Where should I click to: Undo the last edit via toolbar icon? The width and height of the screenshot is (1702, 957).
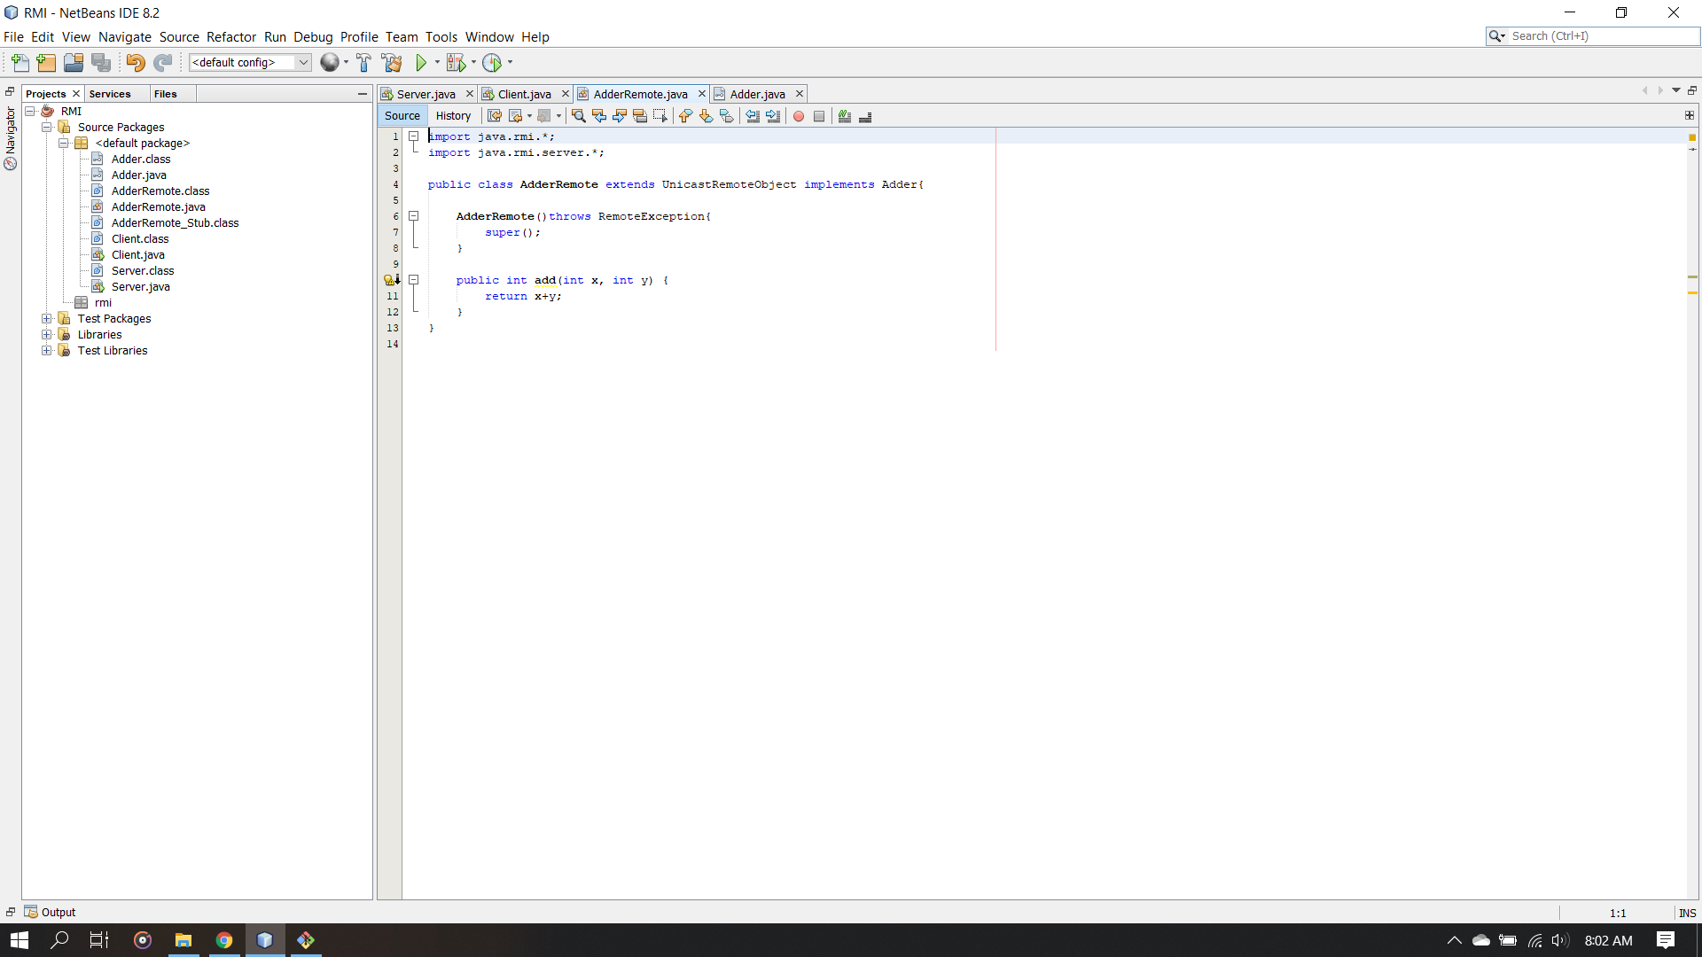pyautogui.click(x=135, y=62)
